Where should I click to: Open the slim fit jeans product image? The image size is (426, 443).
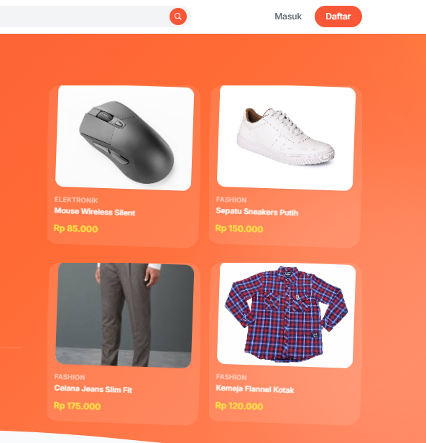(x=125, y=315)
